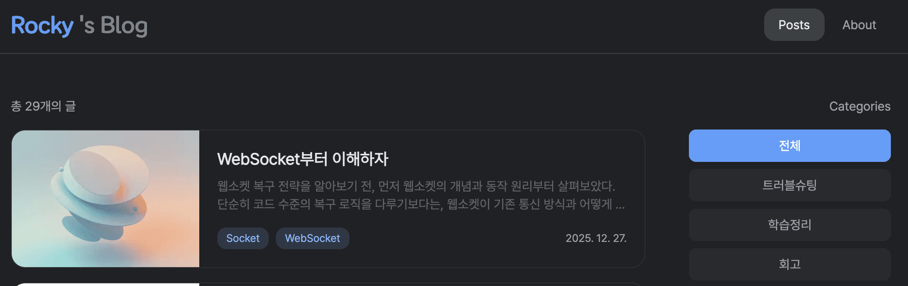Viewport: 908px width, 286px height.
Task: Choose the 회고 category
Action: click(789, 264)
